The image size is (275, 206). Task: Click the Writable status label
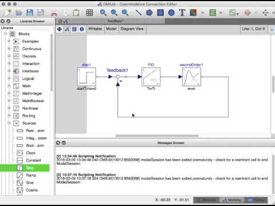pyautogui.click(x=95, y=29)
